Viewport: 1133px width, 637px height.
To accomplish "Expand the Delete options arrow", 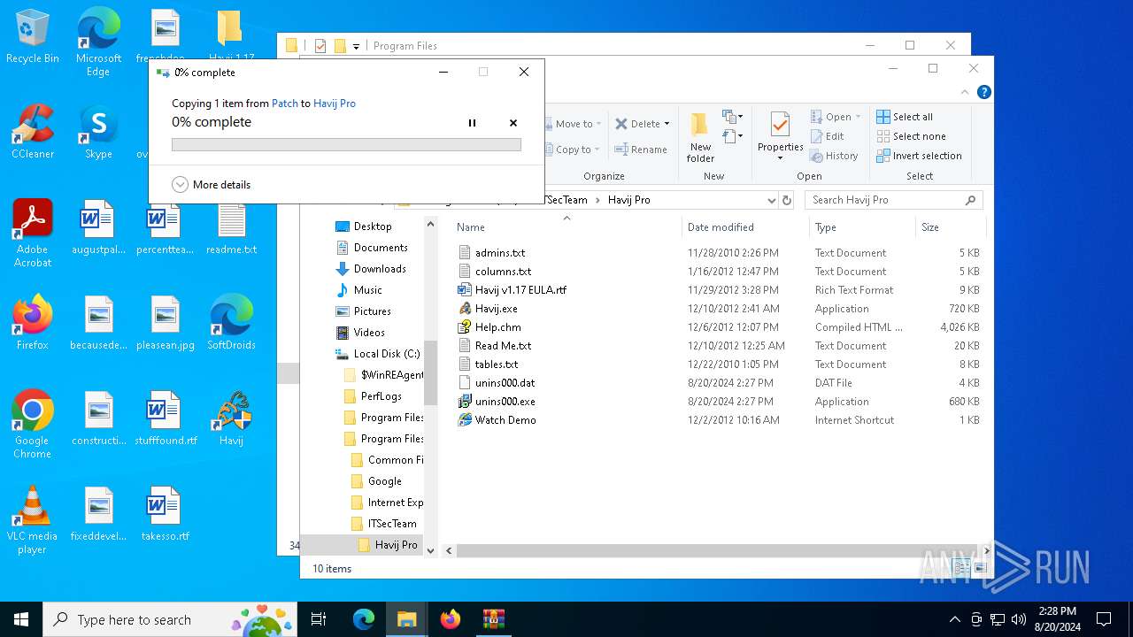I will (667, 124).
